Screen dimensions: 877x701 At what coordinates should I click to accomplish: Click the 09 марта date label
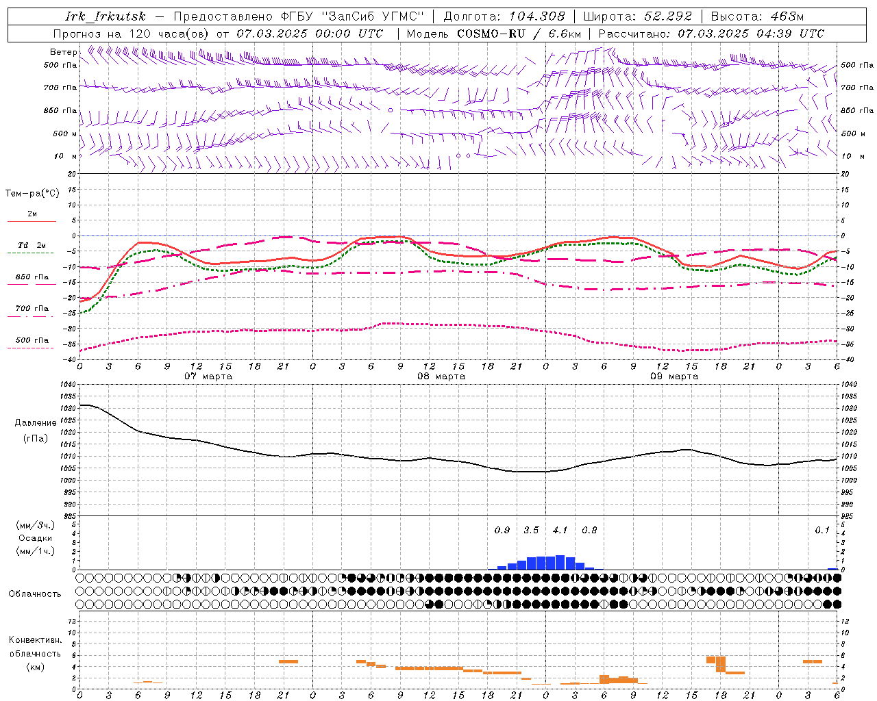click(674, 377)
